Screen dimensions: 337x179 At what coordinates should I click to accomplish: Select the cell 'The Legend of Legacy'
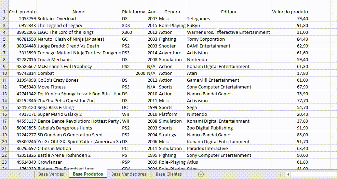click(x=79, y=26)
